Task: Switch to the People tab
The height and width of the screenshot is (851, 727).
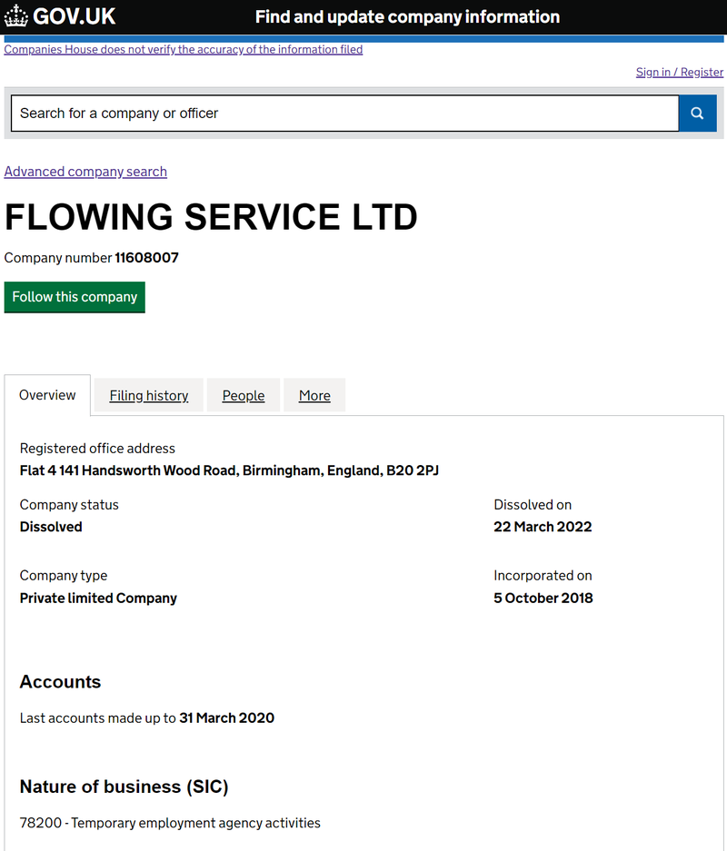Action: 244,396
